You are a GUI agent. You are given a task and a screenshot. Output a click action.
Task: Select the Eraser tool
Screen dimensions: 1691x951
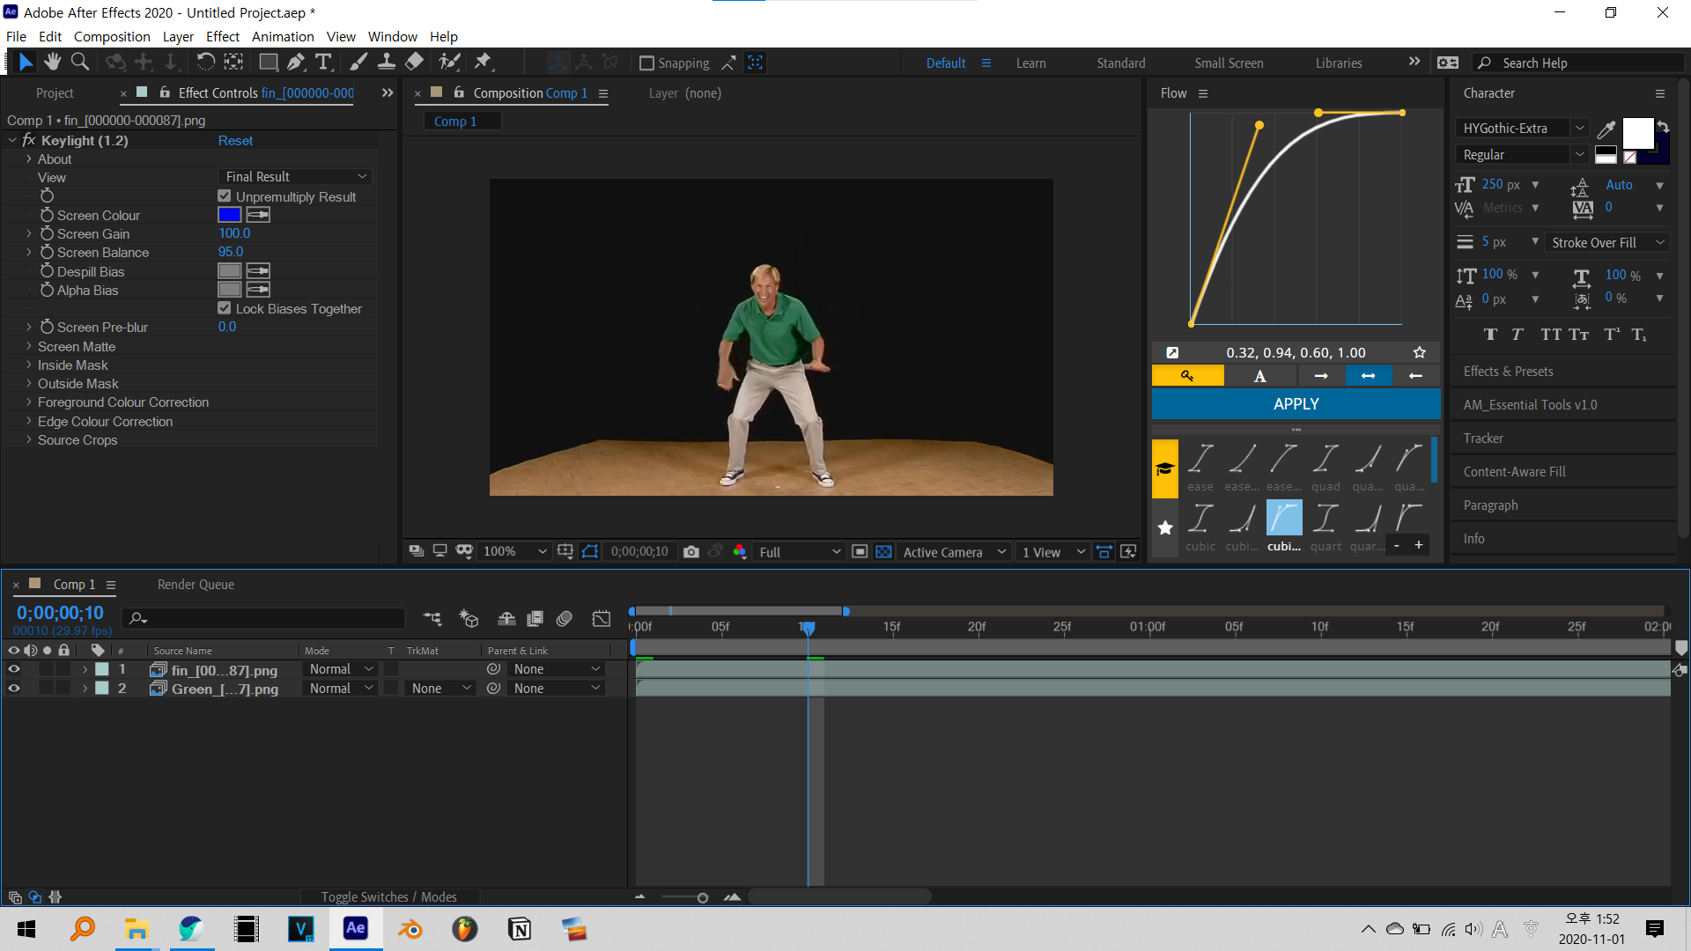tap(414, 62)
